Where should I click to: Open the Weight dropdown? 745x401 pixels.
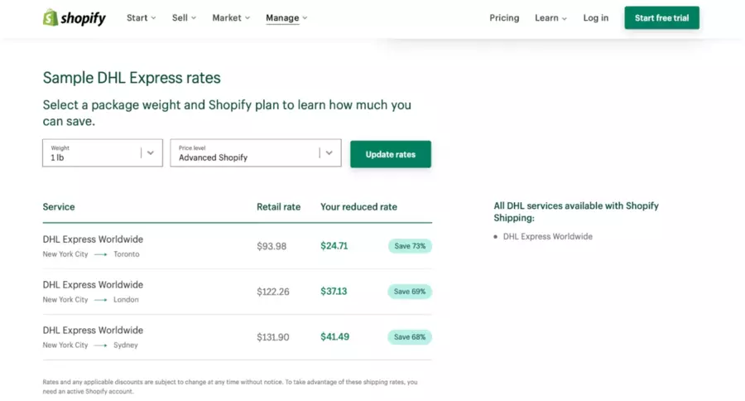[x=103, y=152]
